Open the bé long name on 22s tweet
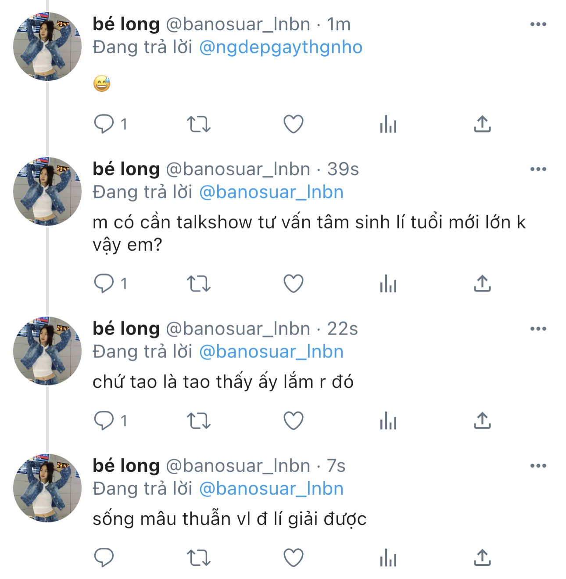 (126, 329)
